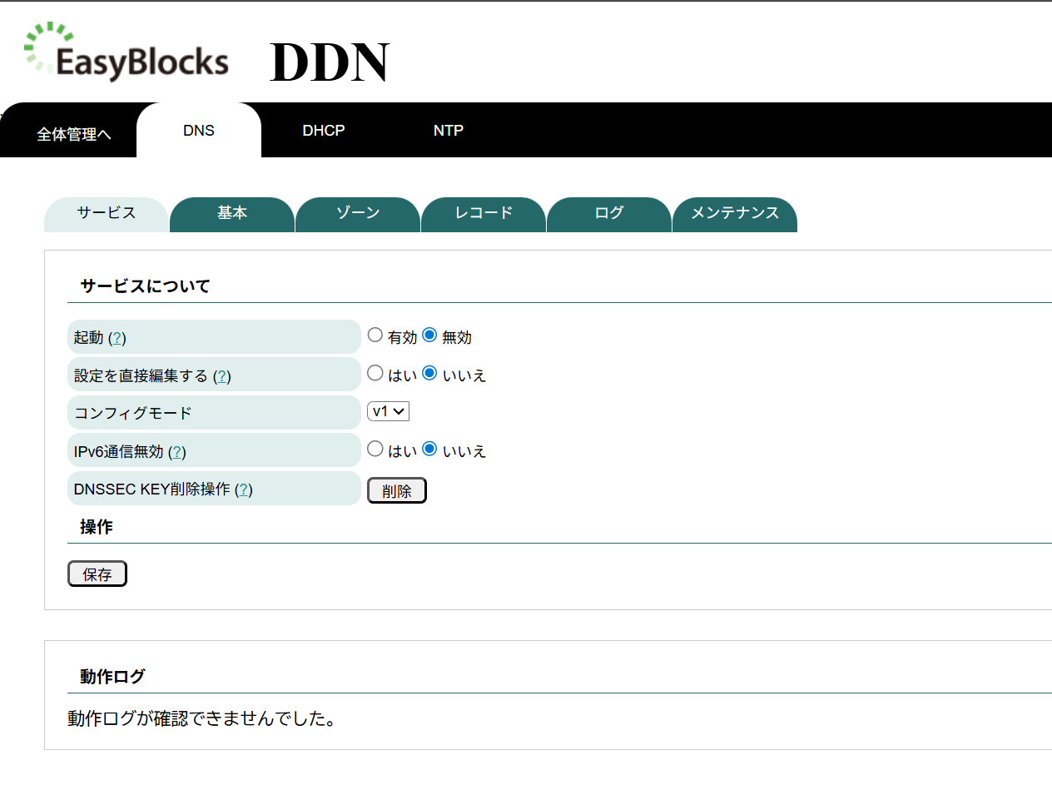Open the レコード tab

point(483,213)
